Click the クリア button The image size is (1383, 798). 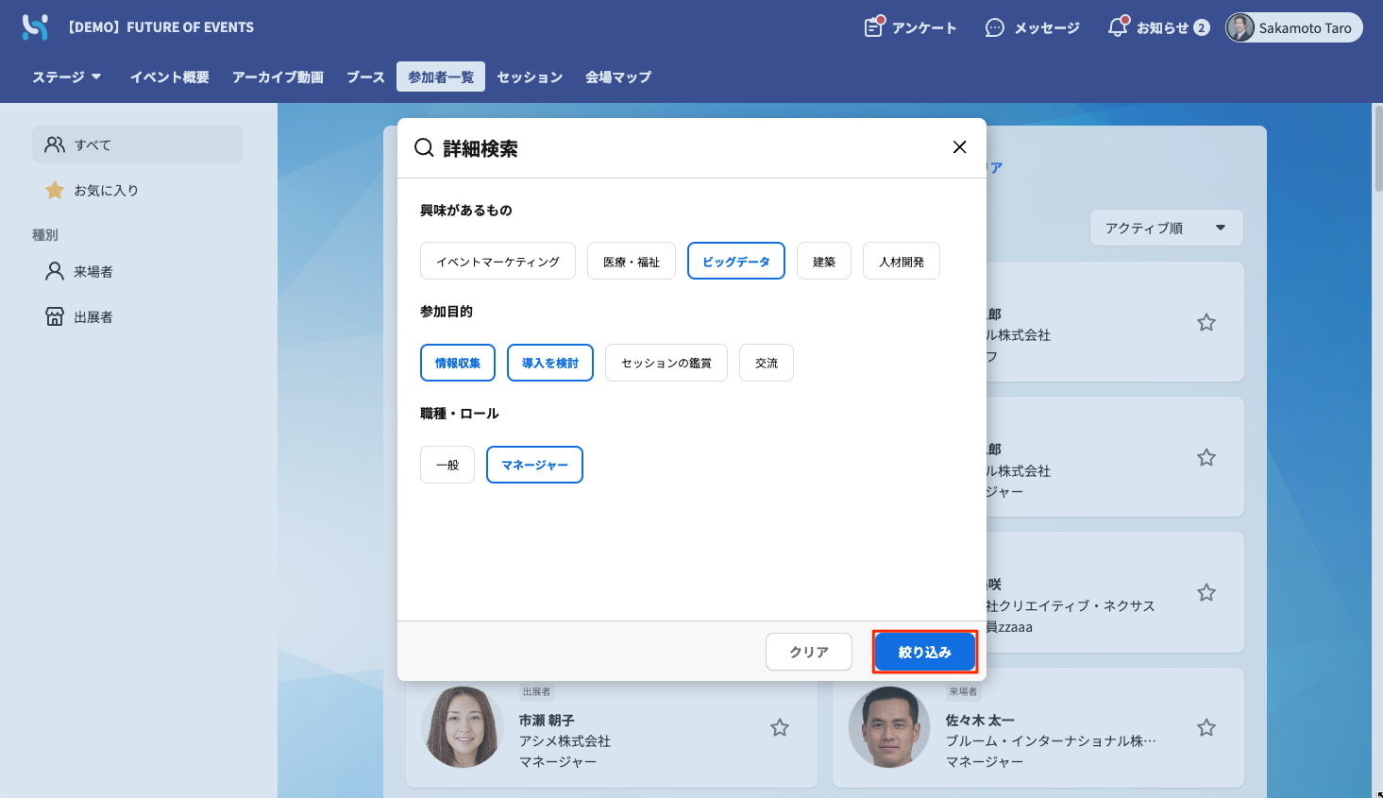809,652
